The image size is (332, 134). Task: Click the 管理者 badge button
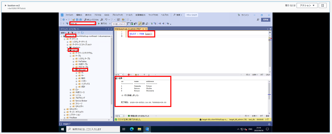[x=266, y=20]
